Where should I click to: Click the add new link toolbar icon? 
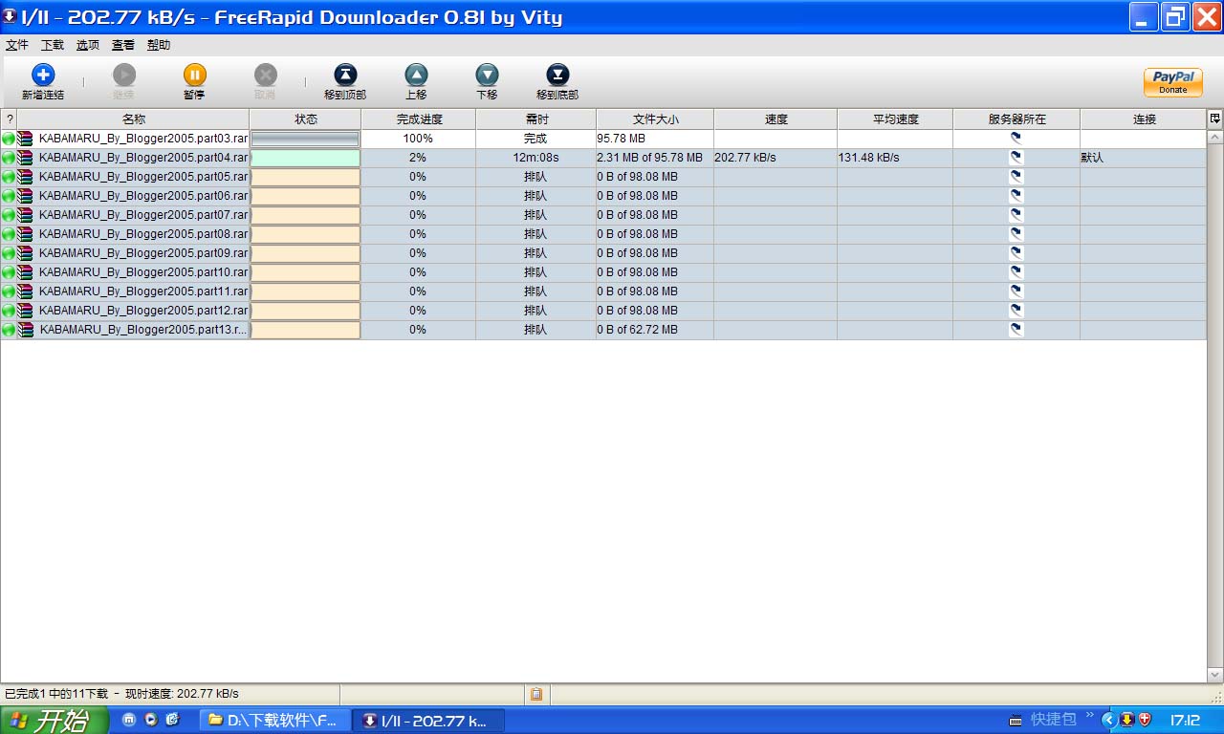point(43,76)
